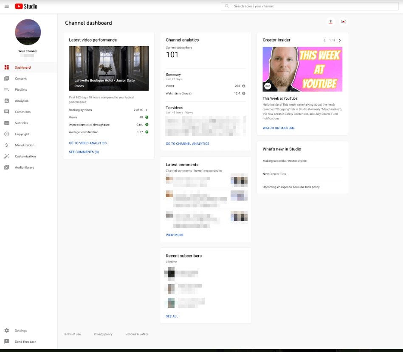
Task: Click VIEW MORE under Latest comments
Action: pos(175,235)
